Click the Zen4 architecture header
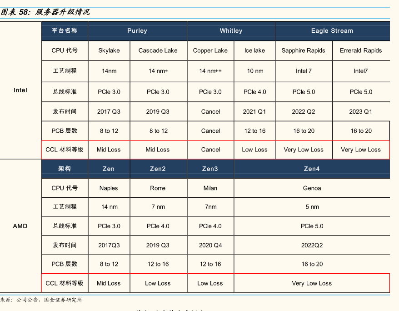This screenshot has width=399, height=311. point(312,169)
